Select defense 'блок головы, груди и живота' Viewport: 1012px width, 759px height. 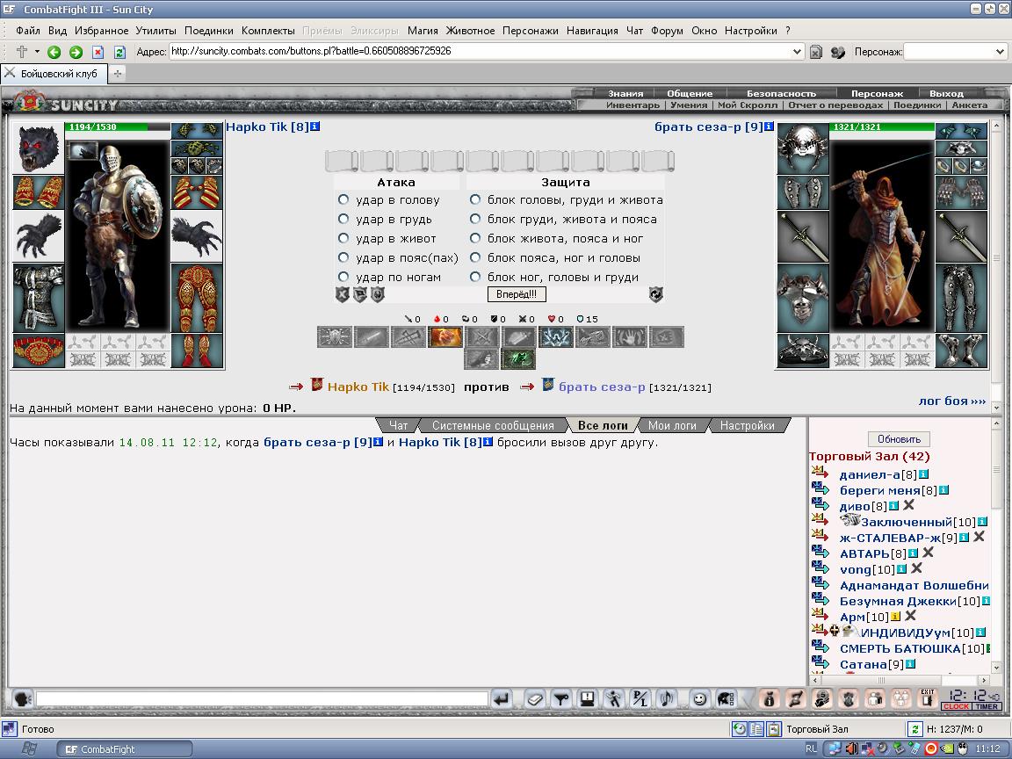coord(475,199)
